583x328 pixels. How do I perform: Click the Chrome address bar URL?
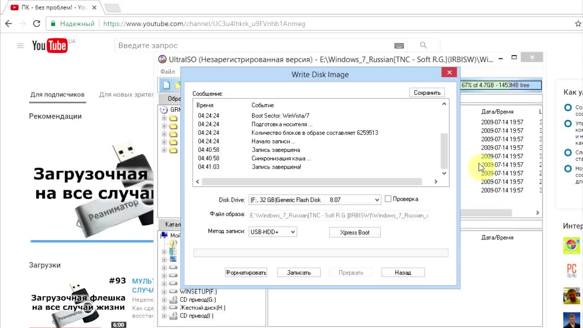click(x=204, y=24)
